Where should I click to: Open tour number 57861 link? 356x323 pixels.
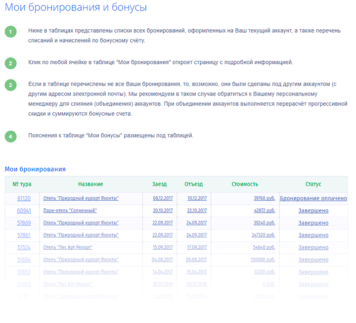24,235
